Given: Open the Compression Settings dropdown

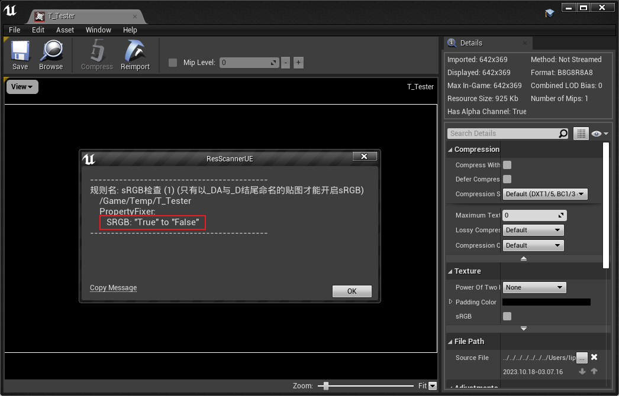Looking at the screenshot, I should (x=544, y=194).
